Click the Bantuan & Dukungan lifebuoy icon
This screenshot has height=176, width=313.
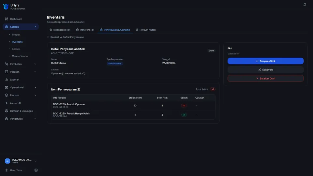point(7,111)
